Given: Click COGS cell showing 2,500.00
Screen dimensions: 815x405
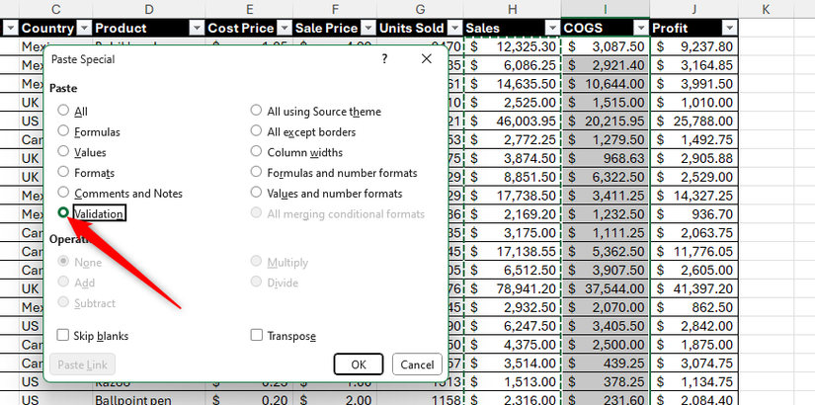Looking at the screenshot, I should click(x=606, y=344).
